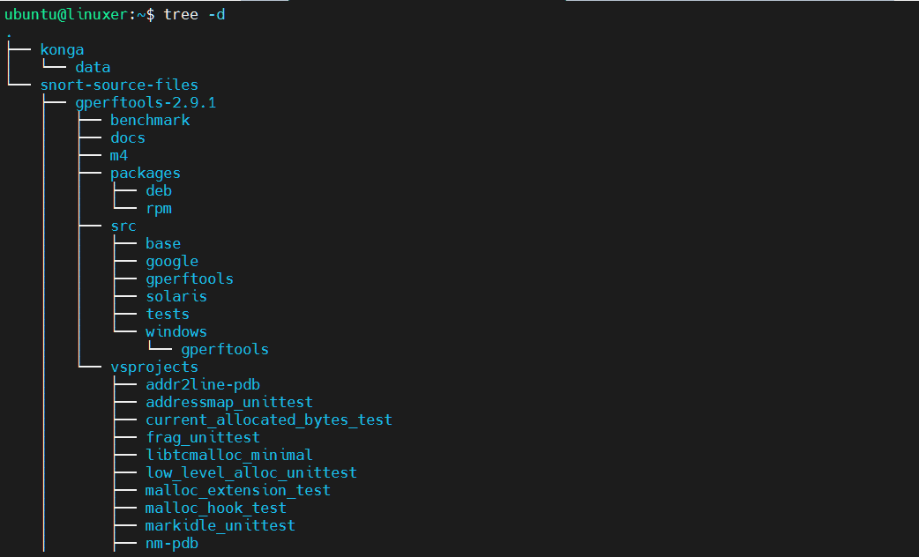Screen dimensions: 919x557
Task: Select the windows folder under src
Action: pos(176,331)
